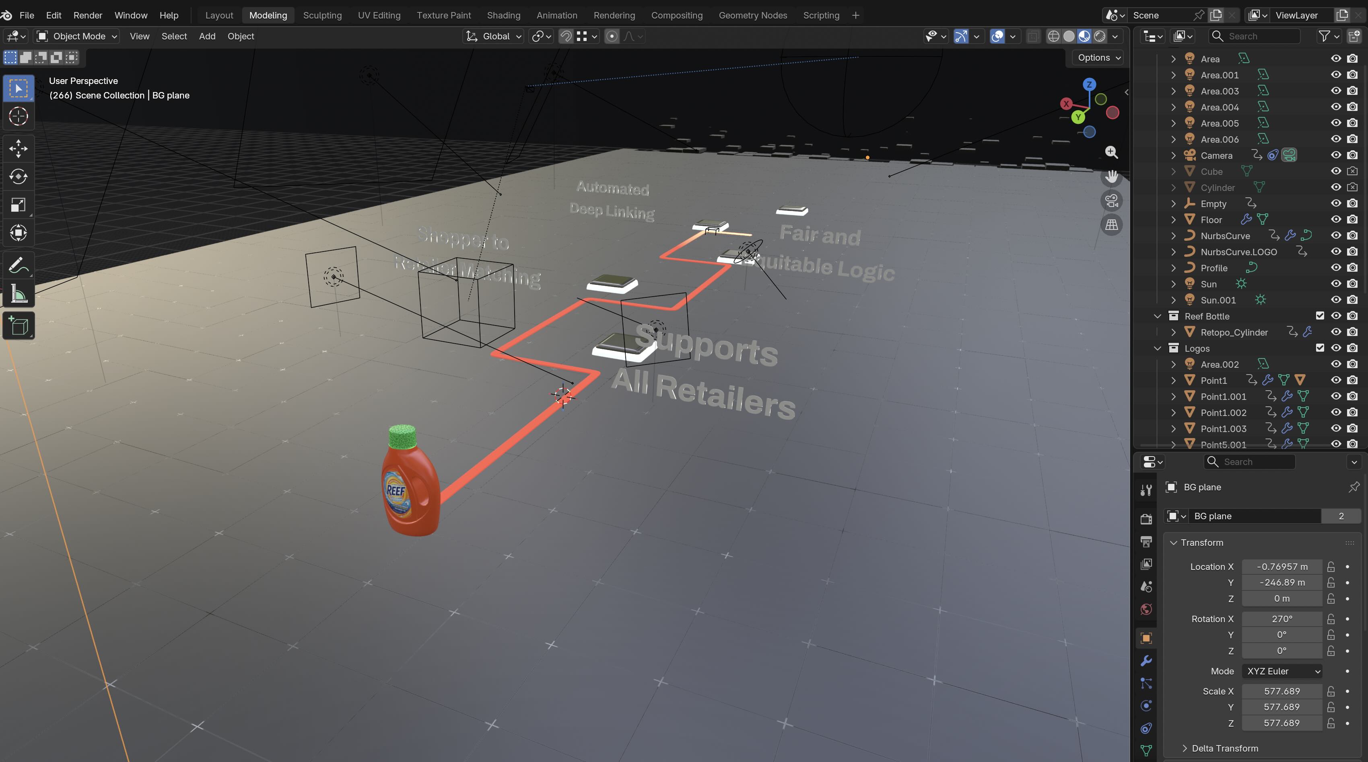Click the fake user count 2 button

tap(1341, 516)
